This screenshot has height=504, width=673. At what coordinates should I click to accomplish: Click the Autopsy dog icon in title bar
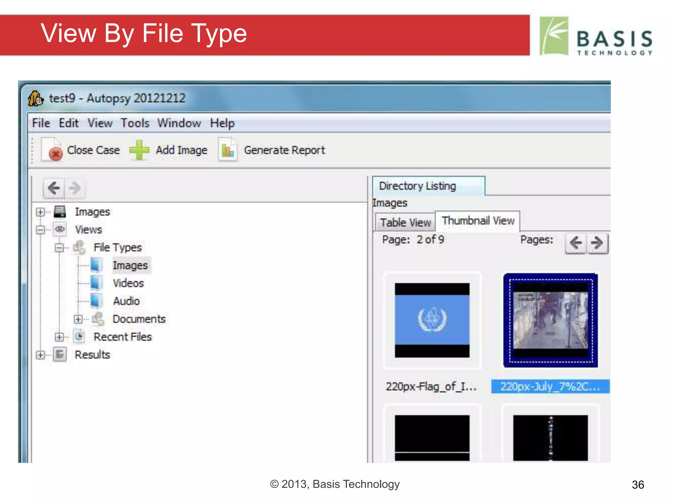[x=35, y=98]
